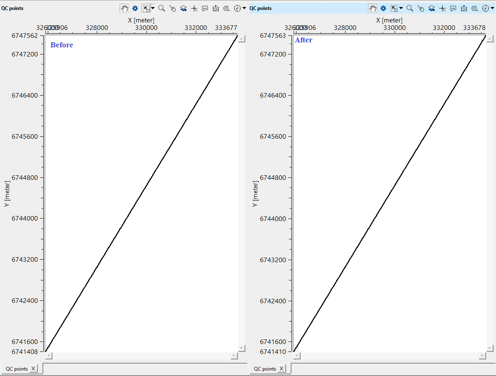The height and width of the screenshot is (376, 496).
Task: Toggle the pan tool highlighted in the After toolbar
Action: point(373,8)
